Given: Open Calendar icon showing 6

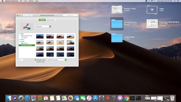Looking at the screenshot, I should (46, 98).
